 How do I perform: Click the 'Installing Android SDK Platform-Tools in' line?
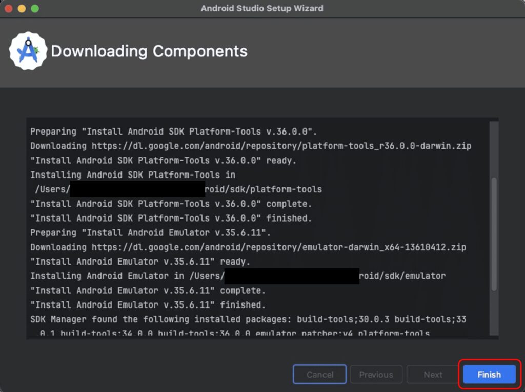click(x=133, y=175)
